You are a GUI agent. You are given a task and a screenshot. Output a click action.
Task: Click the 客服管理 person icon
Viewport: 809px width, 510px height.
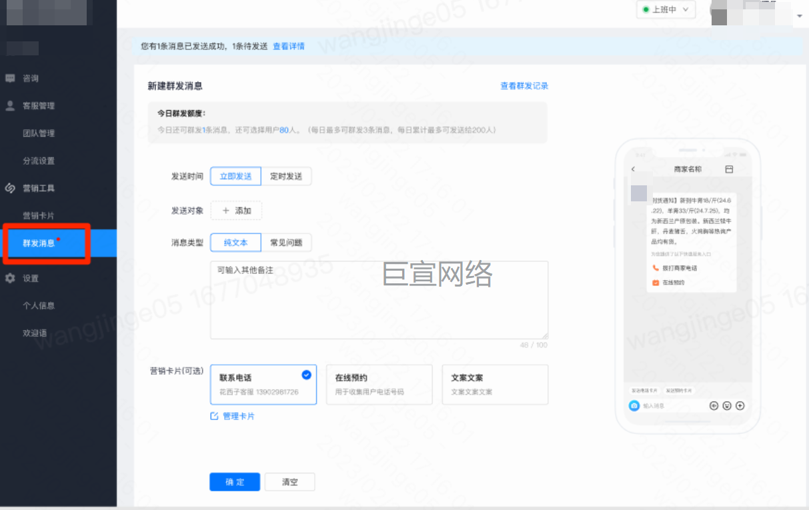pos(10,105)
